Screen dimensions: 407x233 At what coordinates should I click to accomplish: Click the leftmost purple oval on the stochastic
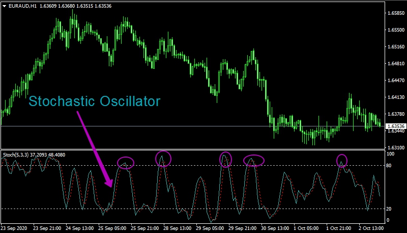pos(126,163)
